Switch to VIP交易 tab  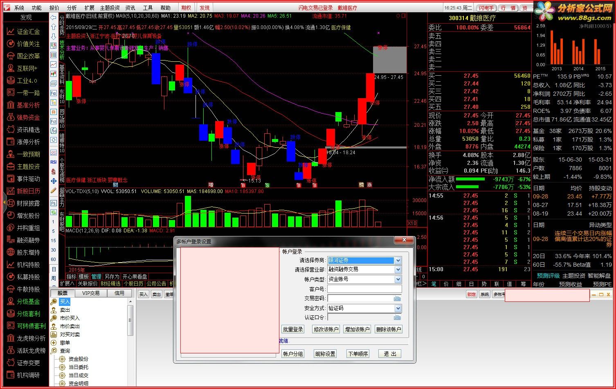(91, 293)
